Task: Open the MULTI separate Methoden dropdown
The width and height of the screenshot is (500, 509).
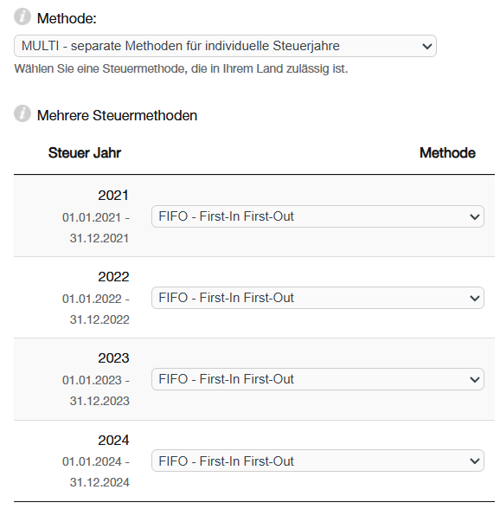Action: coord(225,46)
